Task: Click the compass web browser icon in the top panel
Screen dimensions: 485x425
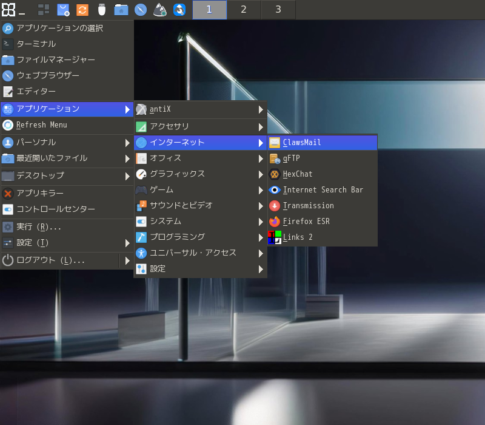Action: coord(141,10)
